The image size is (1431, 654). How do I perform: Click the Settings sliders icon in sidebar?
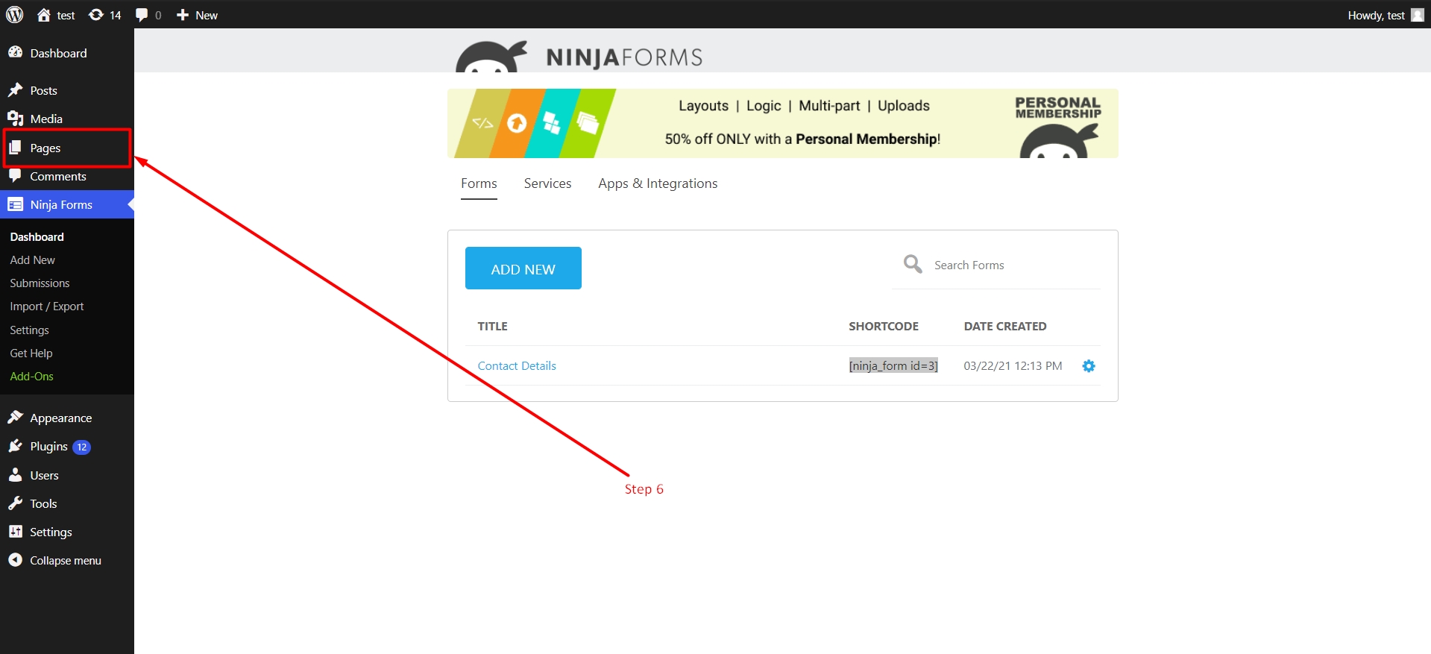click(x=15, y=532)
